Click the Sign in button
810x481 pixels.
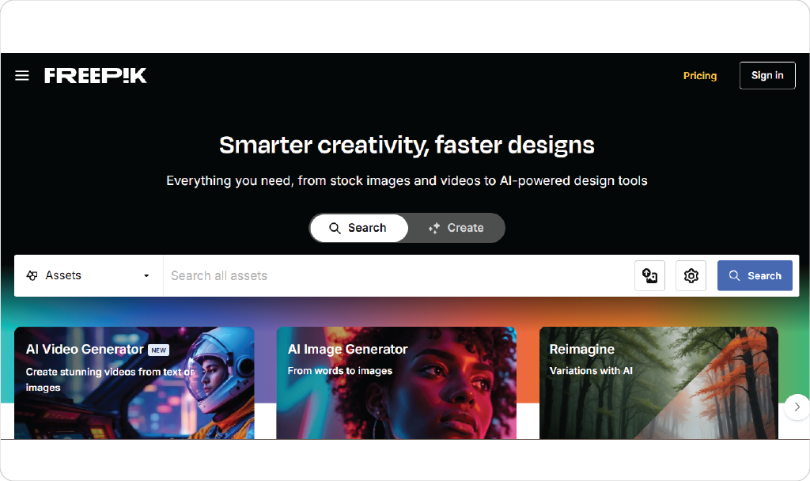(767, 75)
